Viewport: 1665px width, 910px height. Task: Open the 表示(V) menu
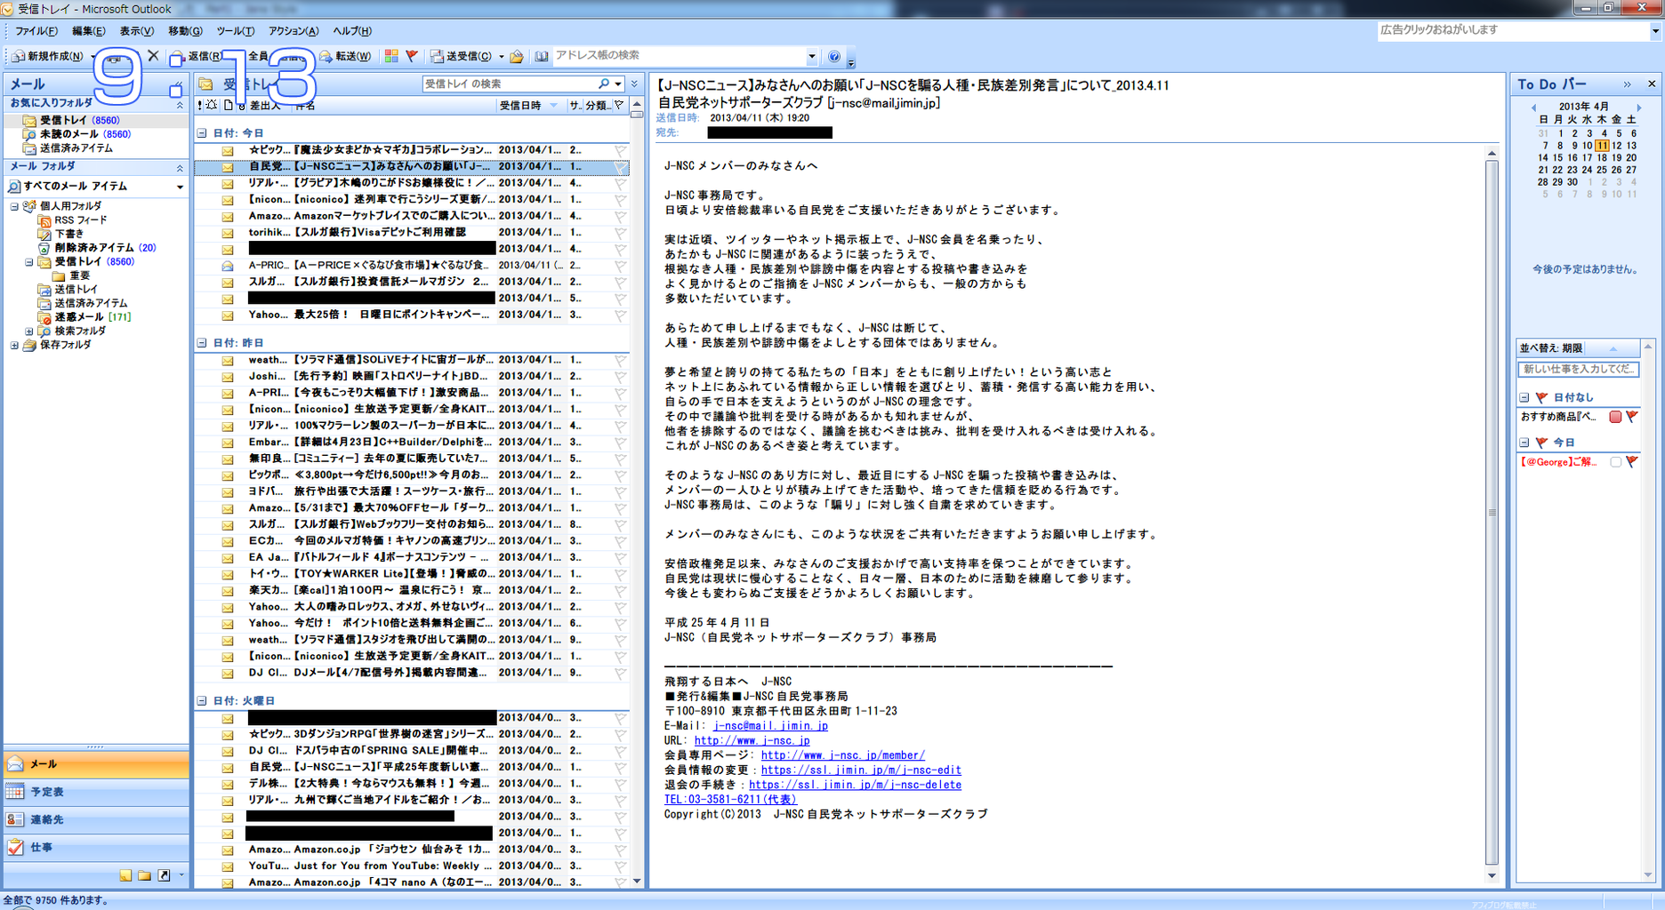pos(137,31)
